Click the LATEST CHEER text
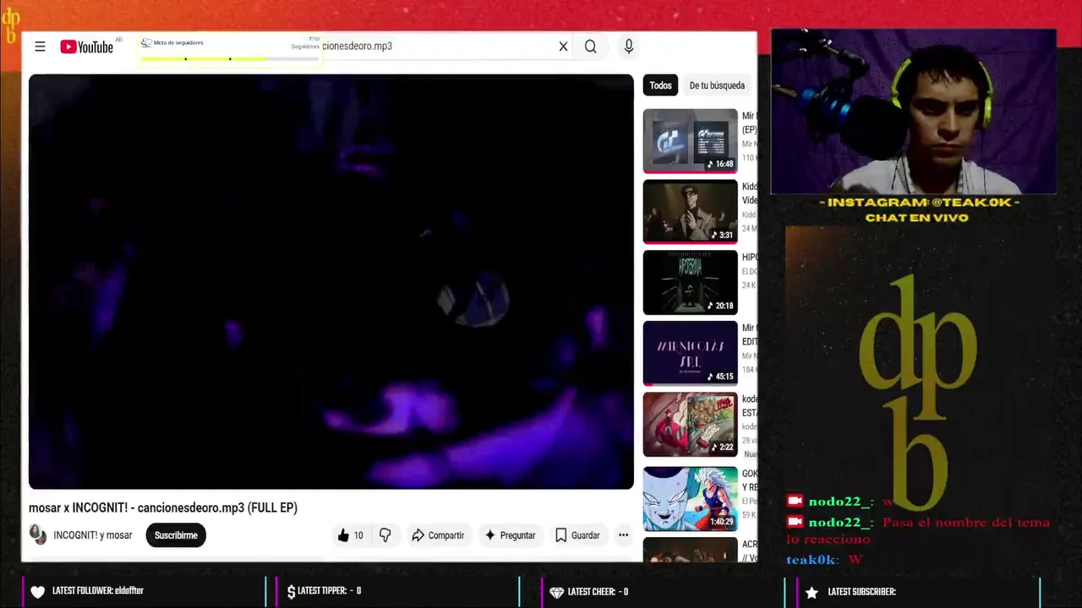The image size is (1082, 608). [598, 592]
